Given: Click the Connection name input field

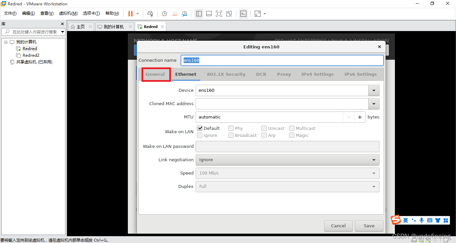Looking at the screenshot, I should coord(282,60).
